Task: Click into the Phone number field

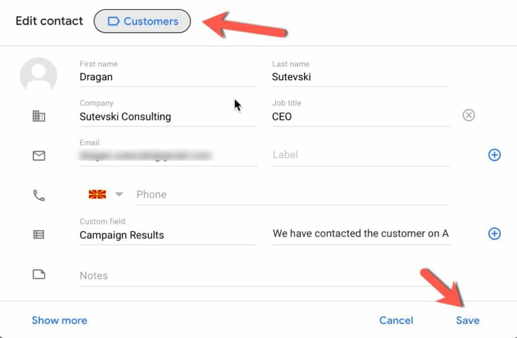Action: pos(292,195)
